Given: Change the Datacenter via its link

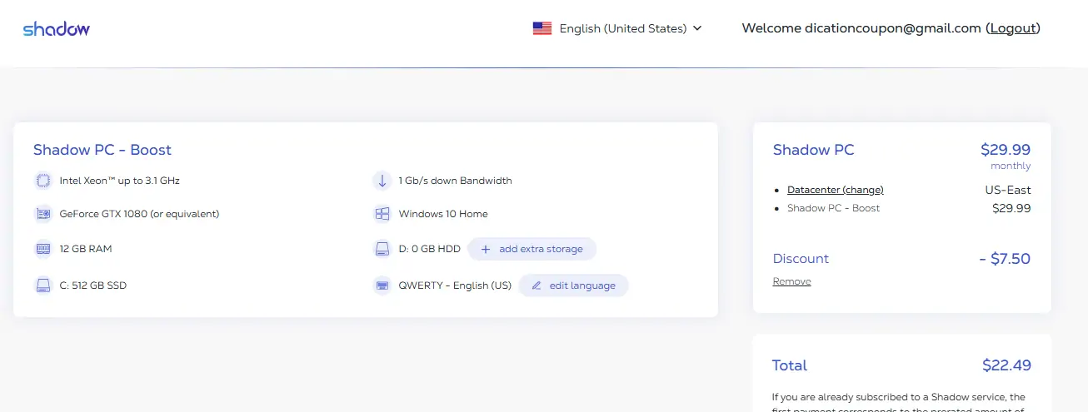Looking at the screenshot, I should point(835,190).
